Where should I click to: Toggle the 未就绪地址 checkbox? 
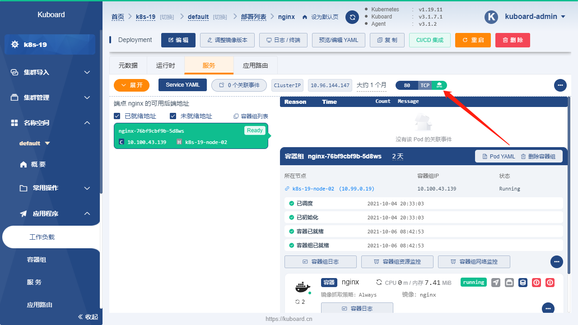coord(173,116)
